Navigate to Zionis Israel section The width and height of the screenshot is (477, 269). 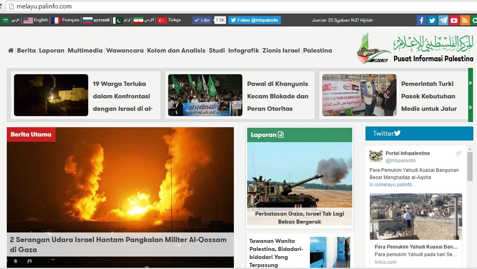click(x=281, y=50)
